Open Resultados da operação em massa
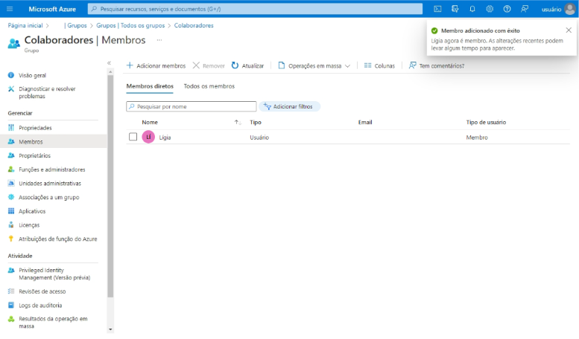The image size is (579, 339). click(53, 323)
